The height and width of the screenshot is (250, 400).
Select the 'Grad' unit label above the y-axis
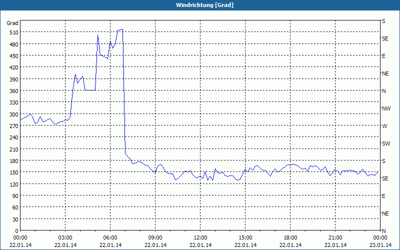(x=12, y=23)
